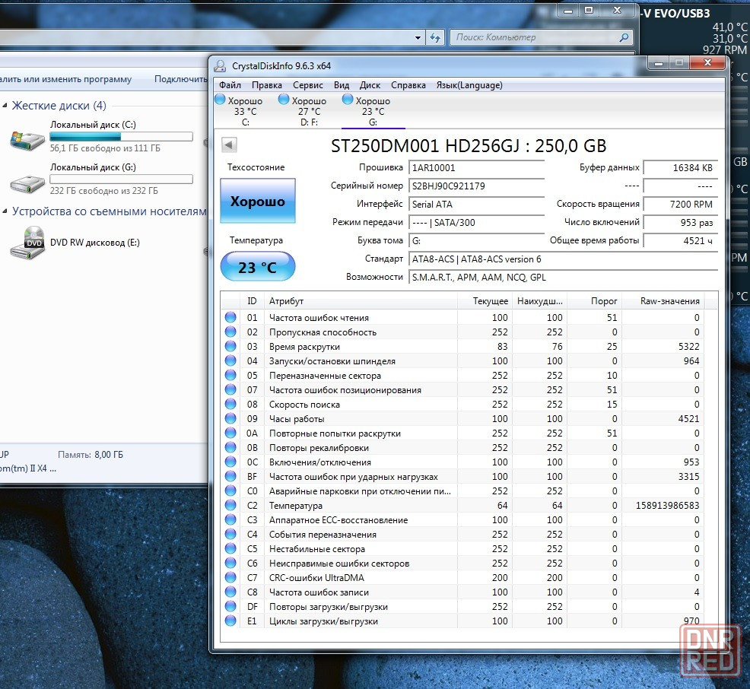Click the 23 °C temperature button
Viewport: 750px width, 689px height.
[x=257, y=267]
